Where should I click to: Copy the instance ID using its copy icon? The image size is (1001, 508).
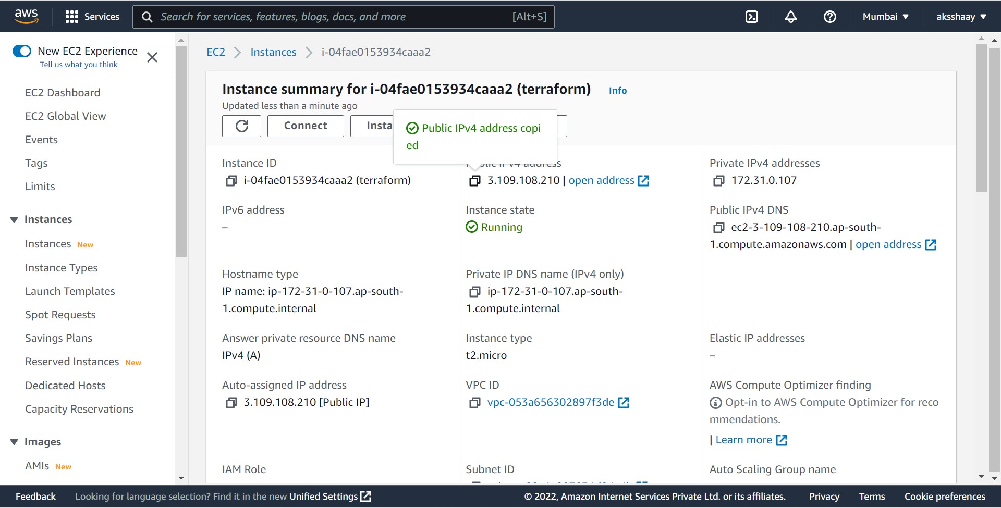[231, 180]
